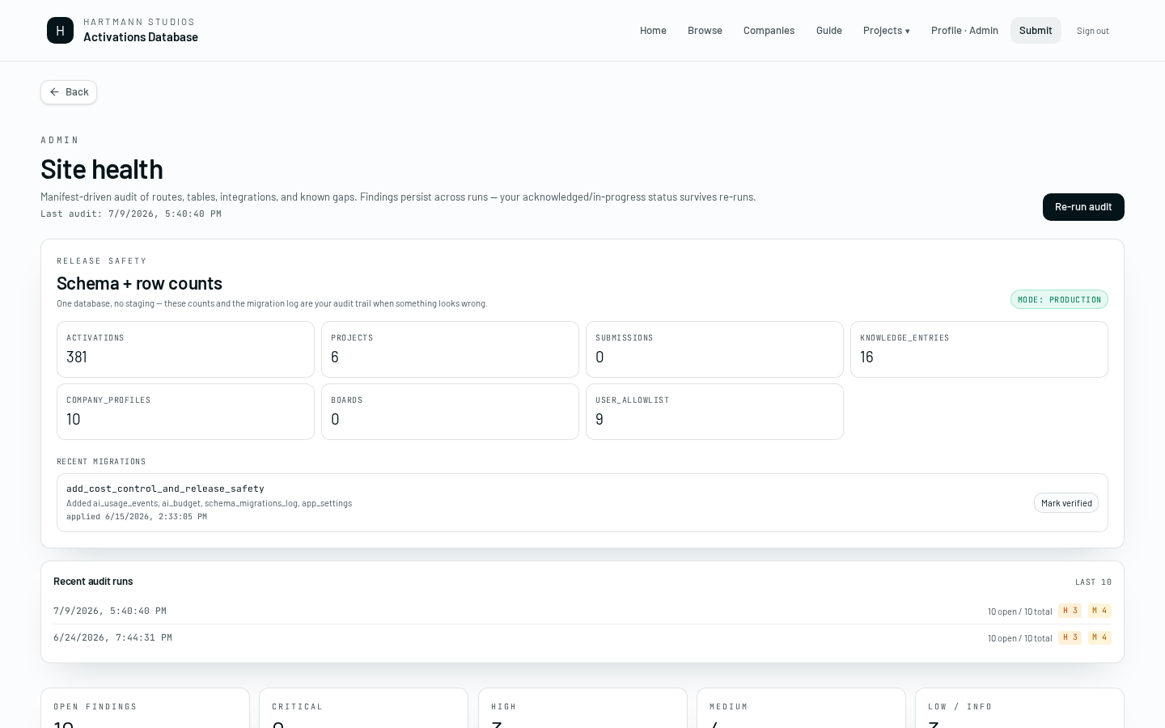1165x728 pixels.
Task: Click H 3 badge on the 7/9/2026 run
Action: [1070, 611]
